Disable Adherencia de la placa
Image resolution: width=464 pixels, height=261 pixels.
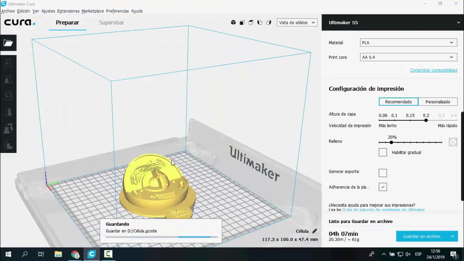click(383, 187)
